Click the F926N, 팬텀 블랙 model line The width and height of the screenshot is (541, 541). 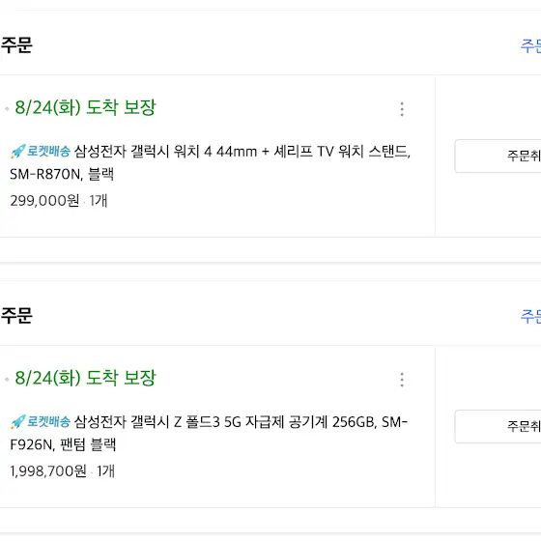tap(63, 444)
